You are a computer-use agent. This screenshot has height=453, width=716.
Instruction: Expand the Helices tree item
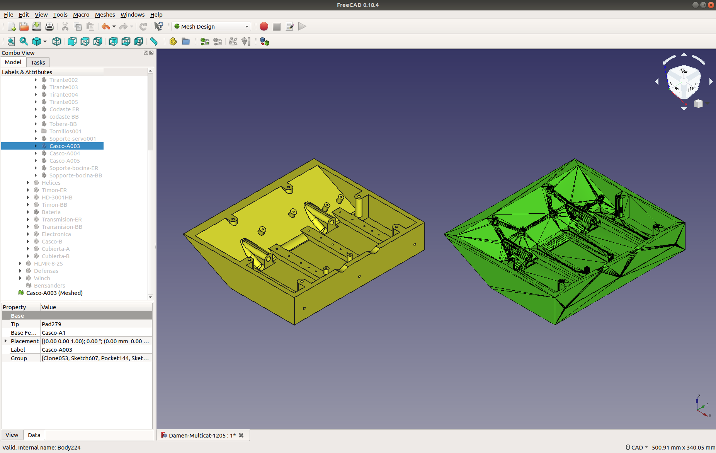(28, 183)
